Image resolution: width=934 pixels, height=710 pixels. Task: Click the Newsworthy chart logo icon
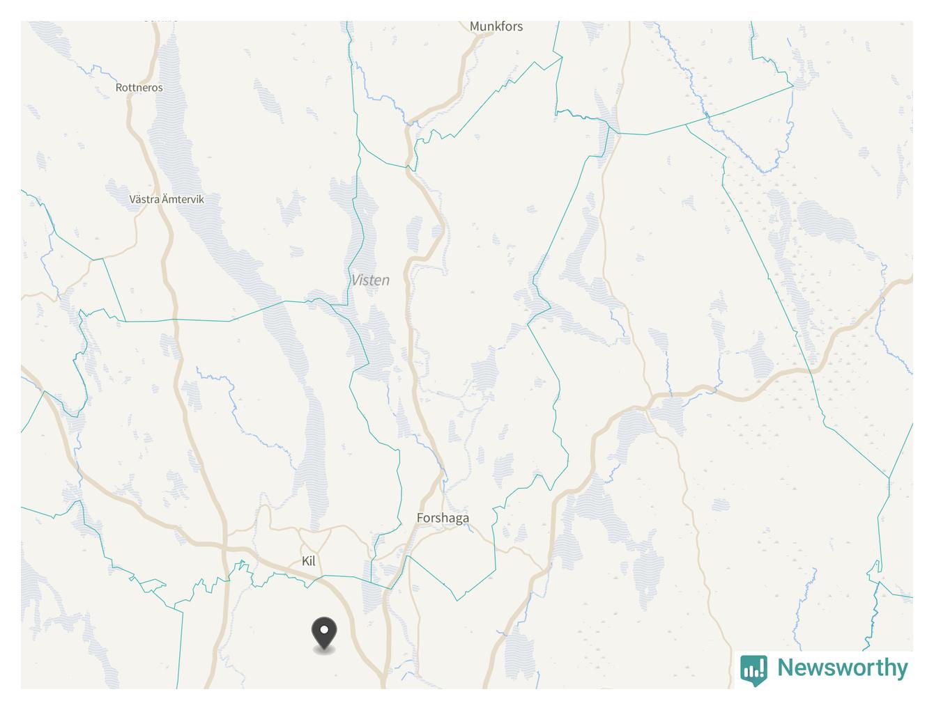coord(753,670)
